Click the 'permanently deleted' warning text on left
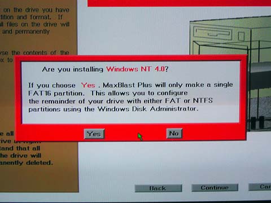Viewport: 271px width, 203px height. point(26,162)
